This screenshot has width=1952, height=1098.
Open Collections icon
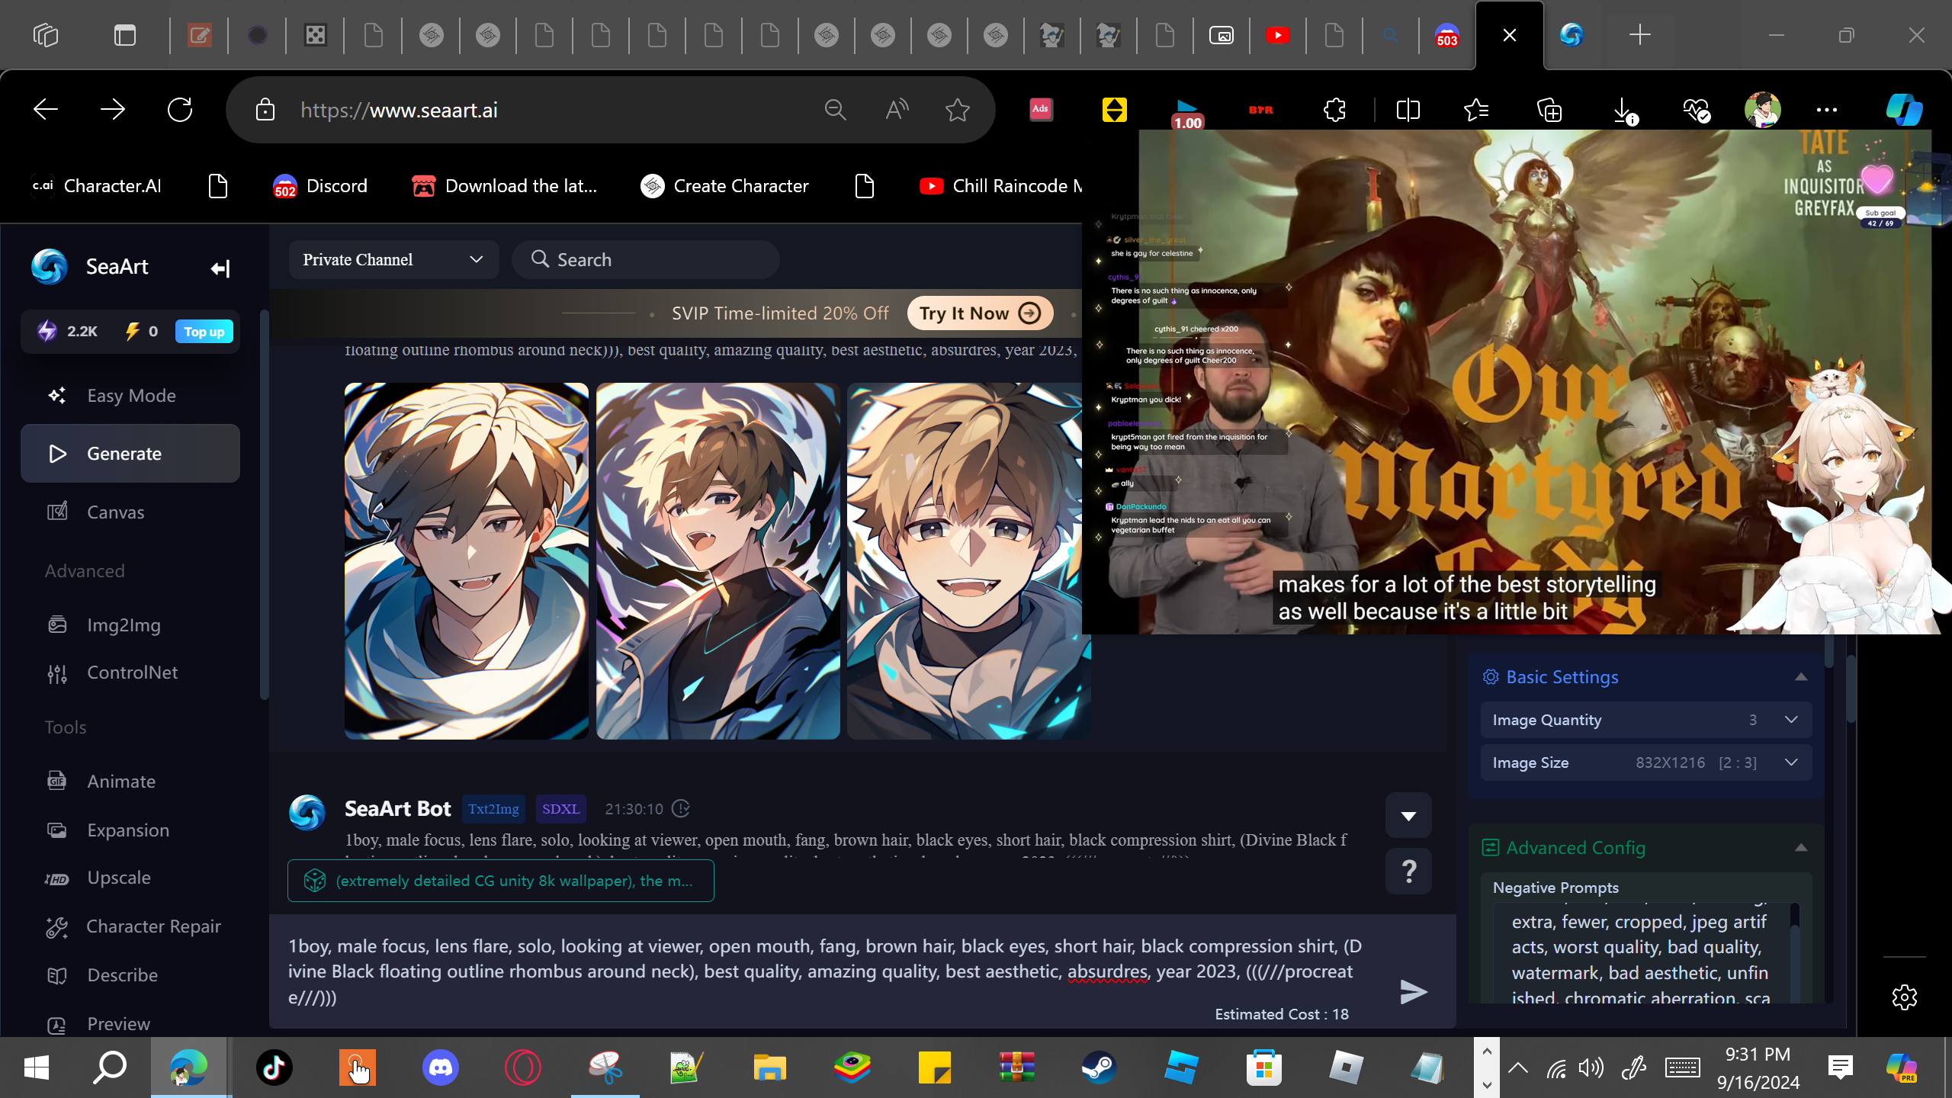tap(1549, 110)
